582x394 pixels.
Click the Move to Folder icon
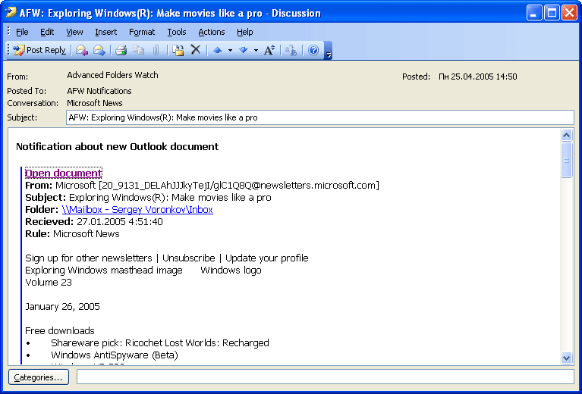coord(178,50)
